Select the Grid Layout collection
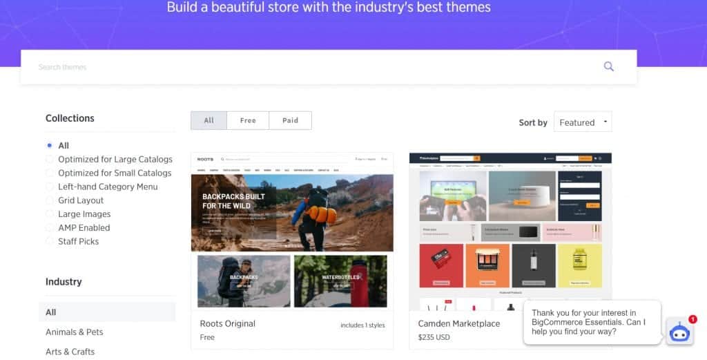 (75, 200)
